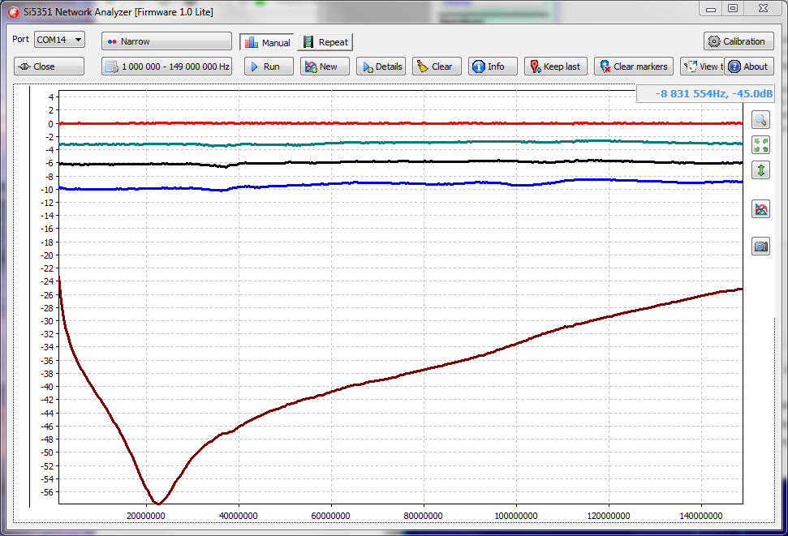Click the magnifier zoom icon

760,120
